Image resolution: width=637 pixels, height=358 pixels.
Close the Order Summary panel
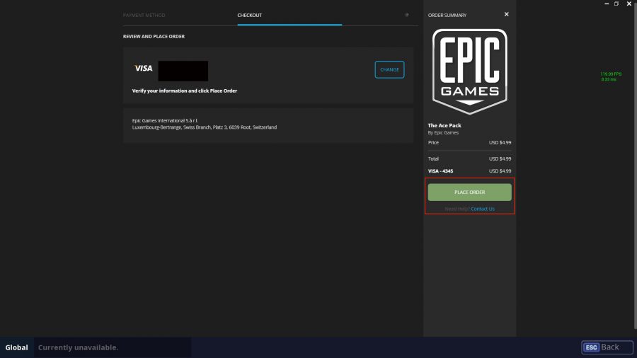(x=506, y=14)
